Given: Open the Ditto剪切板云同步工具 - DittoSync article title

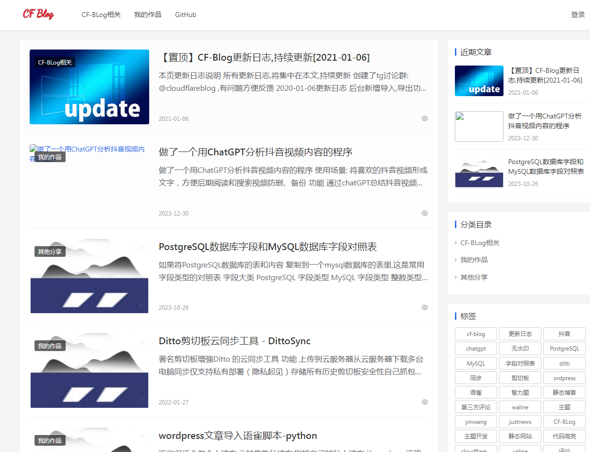Looking at the screenshot, I should pyautogui.click(x=234, y=341).
